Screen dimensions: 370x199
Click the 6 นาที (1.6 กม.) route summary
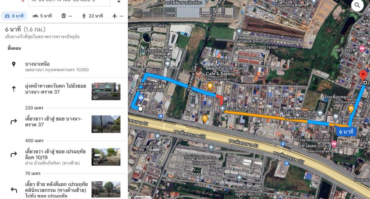[25, 30]
